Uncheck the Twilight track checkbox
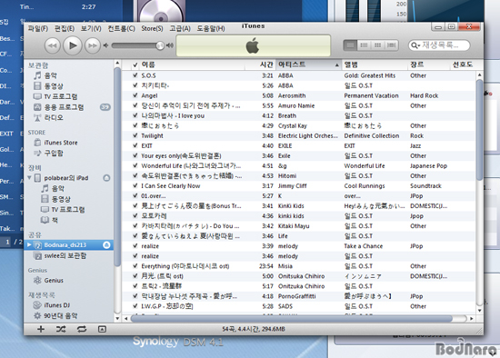 coord(135,135)
